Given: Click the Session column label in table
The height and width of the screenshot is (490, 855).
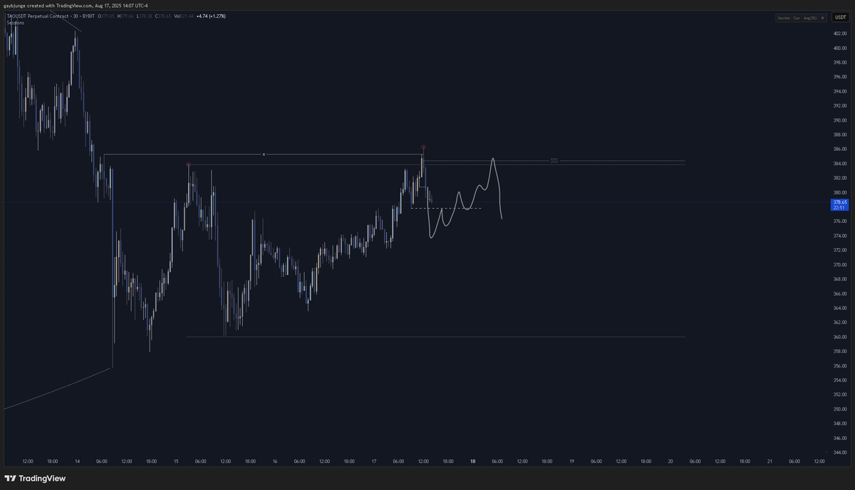Looking at the screenshot, I should pyautogui.click(x=784, y=18).
